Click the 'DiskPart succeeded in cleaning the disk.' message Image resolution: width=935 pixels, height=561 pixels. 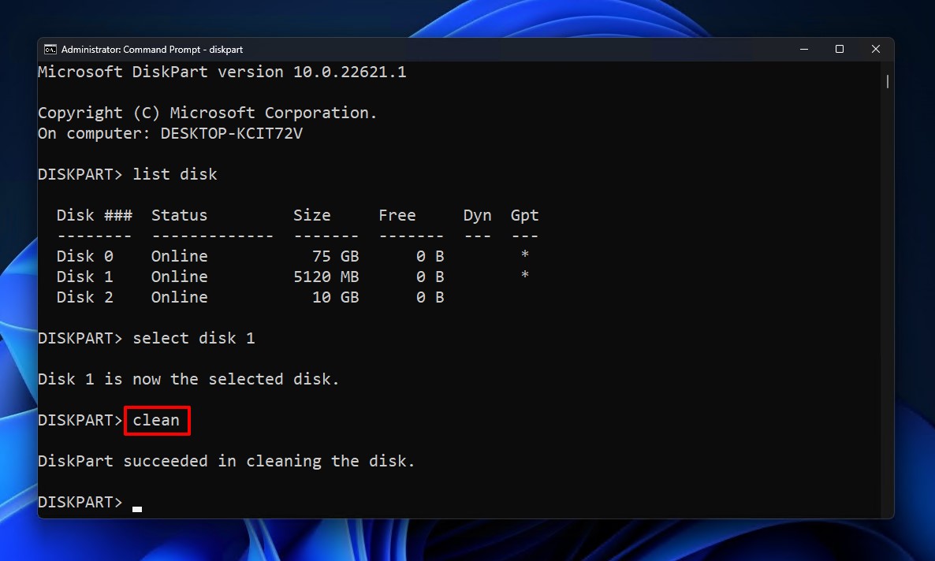point(226,461)
